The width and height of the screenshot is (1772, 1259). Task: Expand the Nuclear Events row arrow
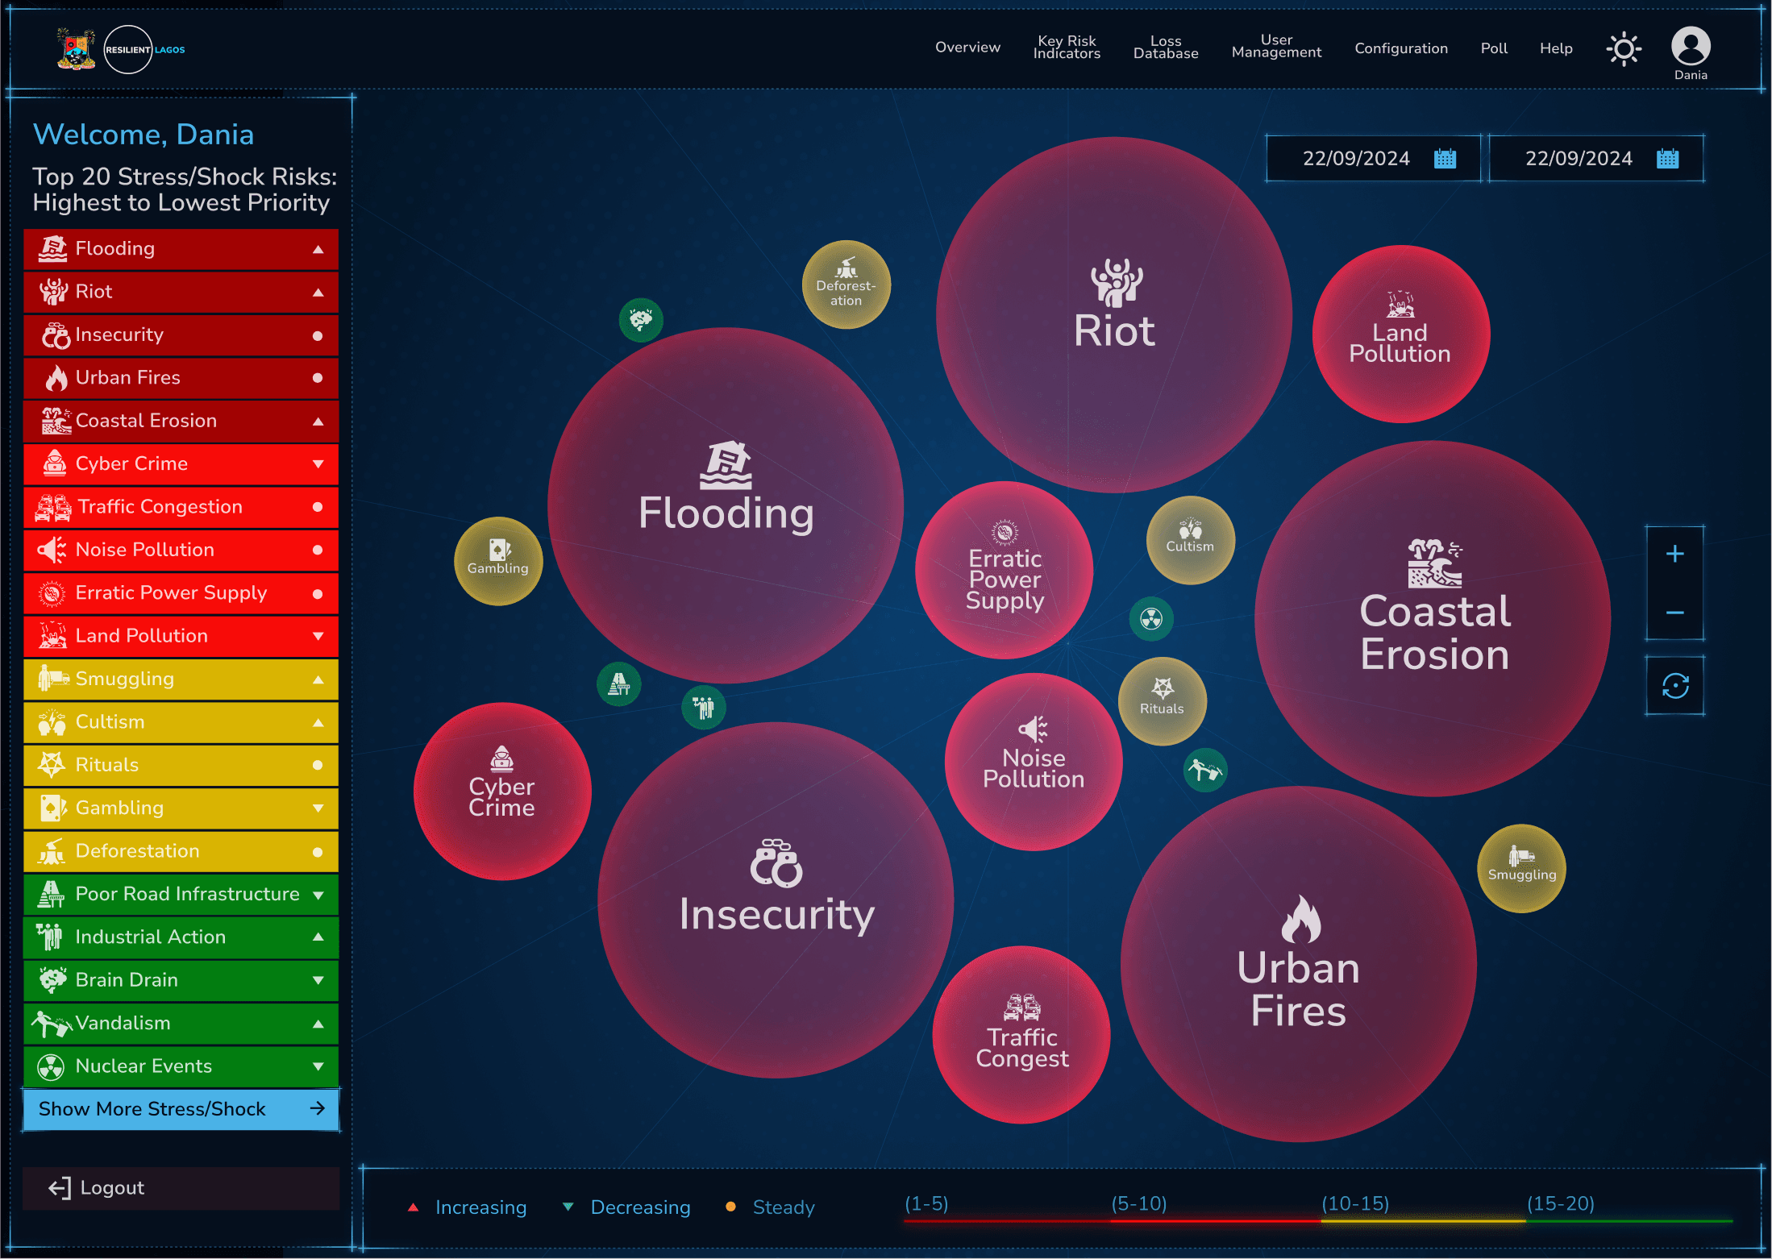pyautogui.click(x=318, y=1067)
